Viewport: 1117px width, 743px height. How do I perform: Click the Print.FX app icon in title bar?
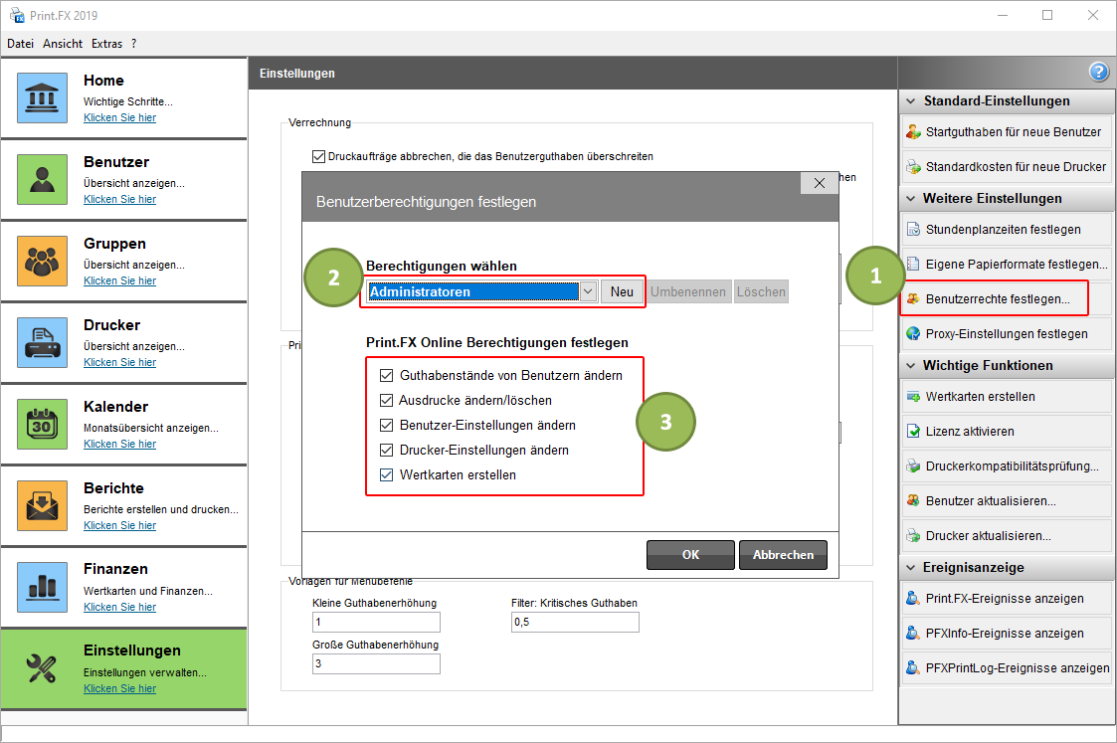click(x=16, y=15)
